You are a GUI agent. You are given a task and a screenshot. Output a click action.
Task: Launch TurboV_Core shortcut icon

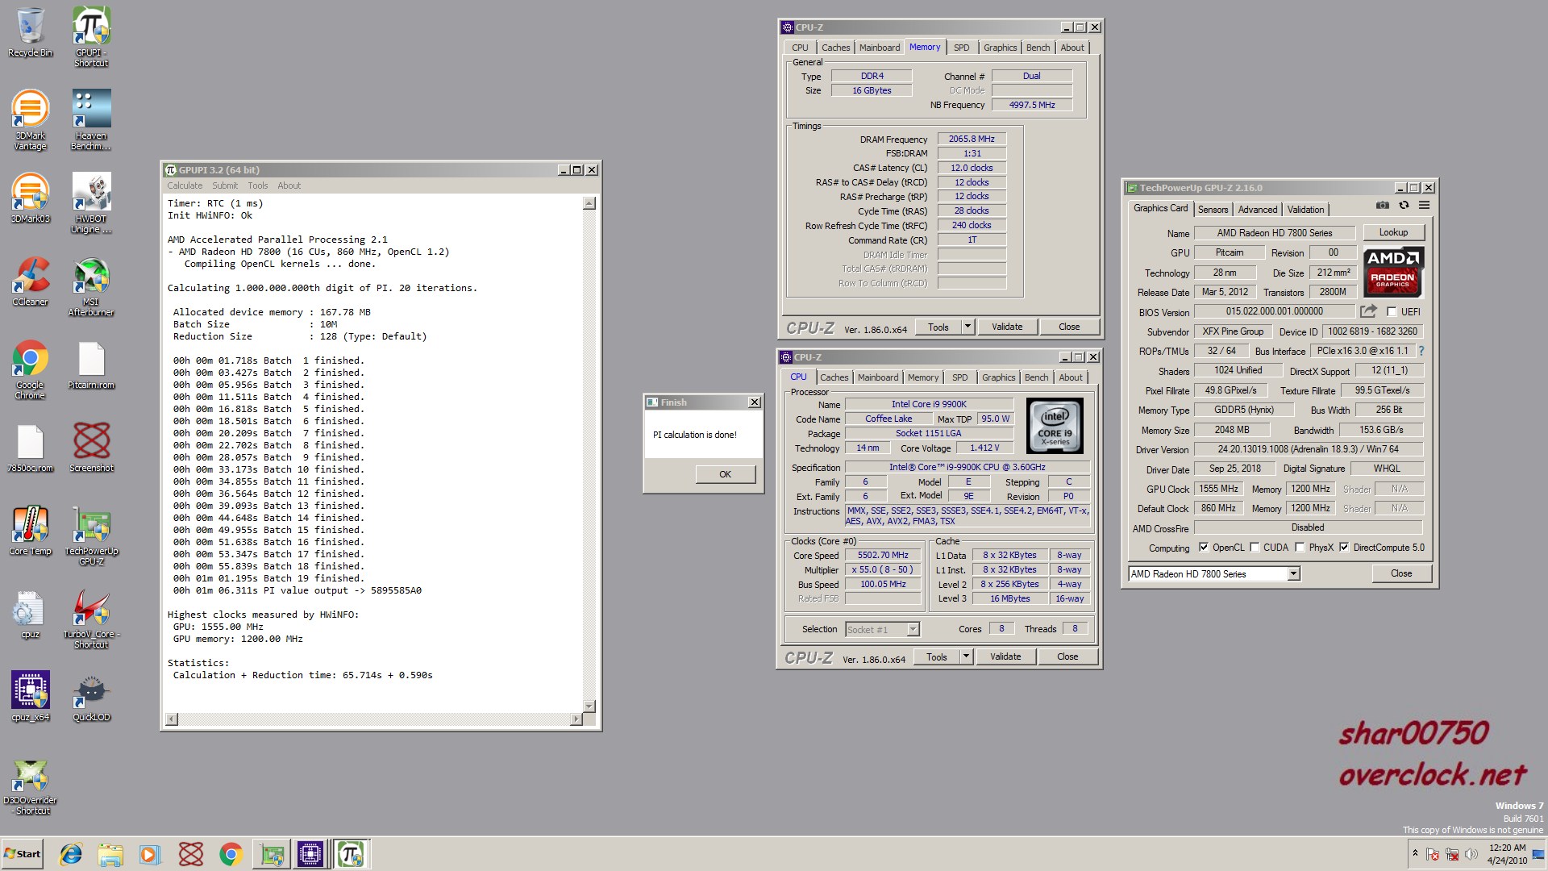coord(91,619)
